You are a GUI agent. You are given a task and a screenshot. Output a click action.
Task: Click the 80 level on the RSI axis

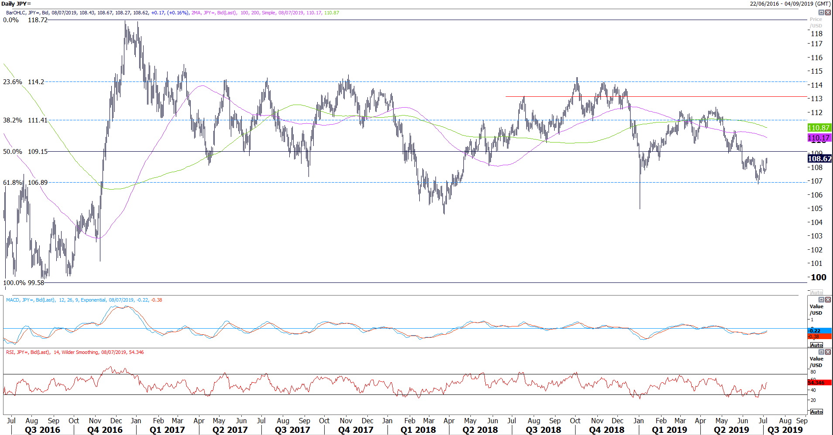coord(813,372)
